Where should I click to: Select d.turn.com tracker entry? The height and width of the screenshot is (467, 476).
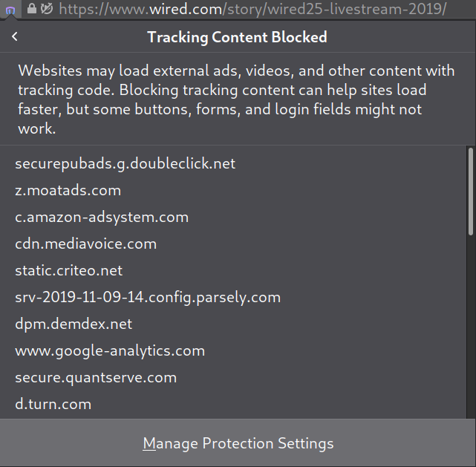(x=53, y=404)
